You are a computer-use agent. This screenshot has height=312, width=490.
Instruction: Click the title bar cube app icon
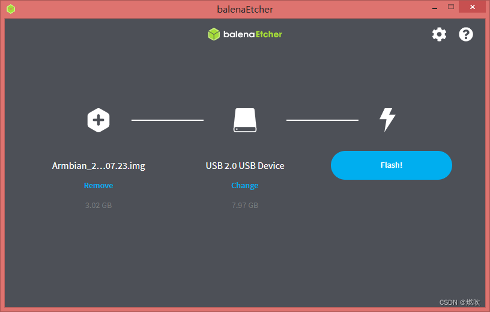coord(11,9)
